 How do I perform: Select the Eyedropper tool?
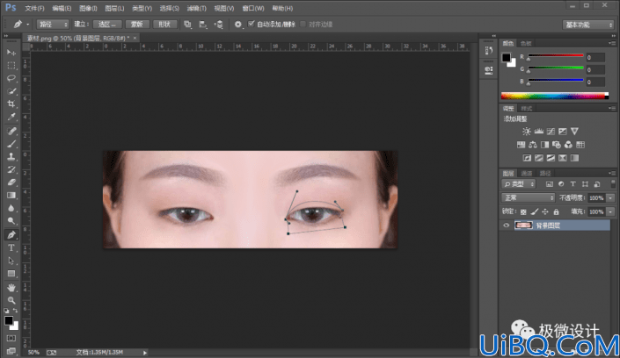11,118
